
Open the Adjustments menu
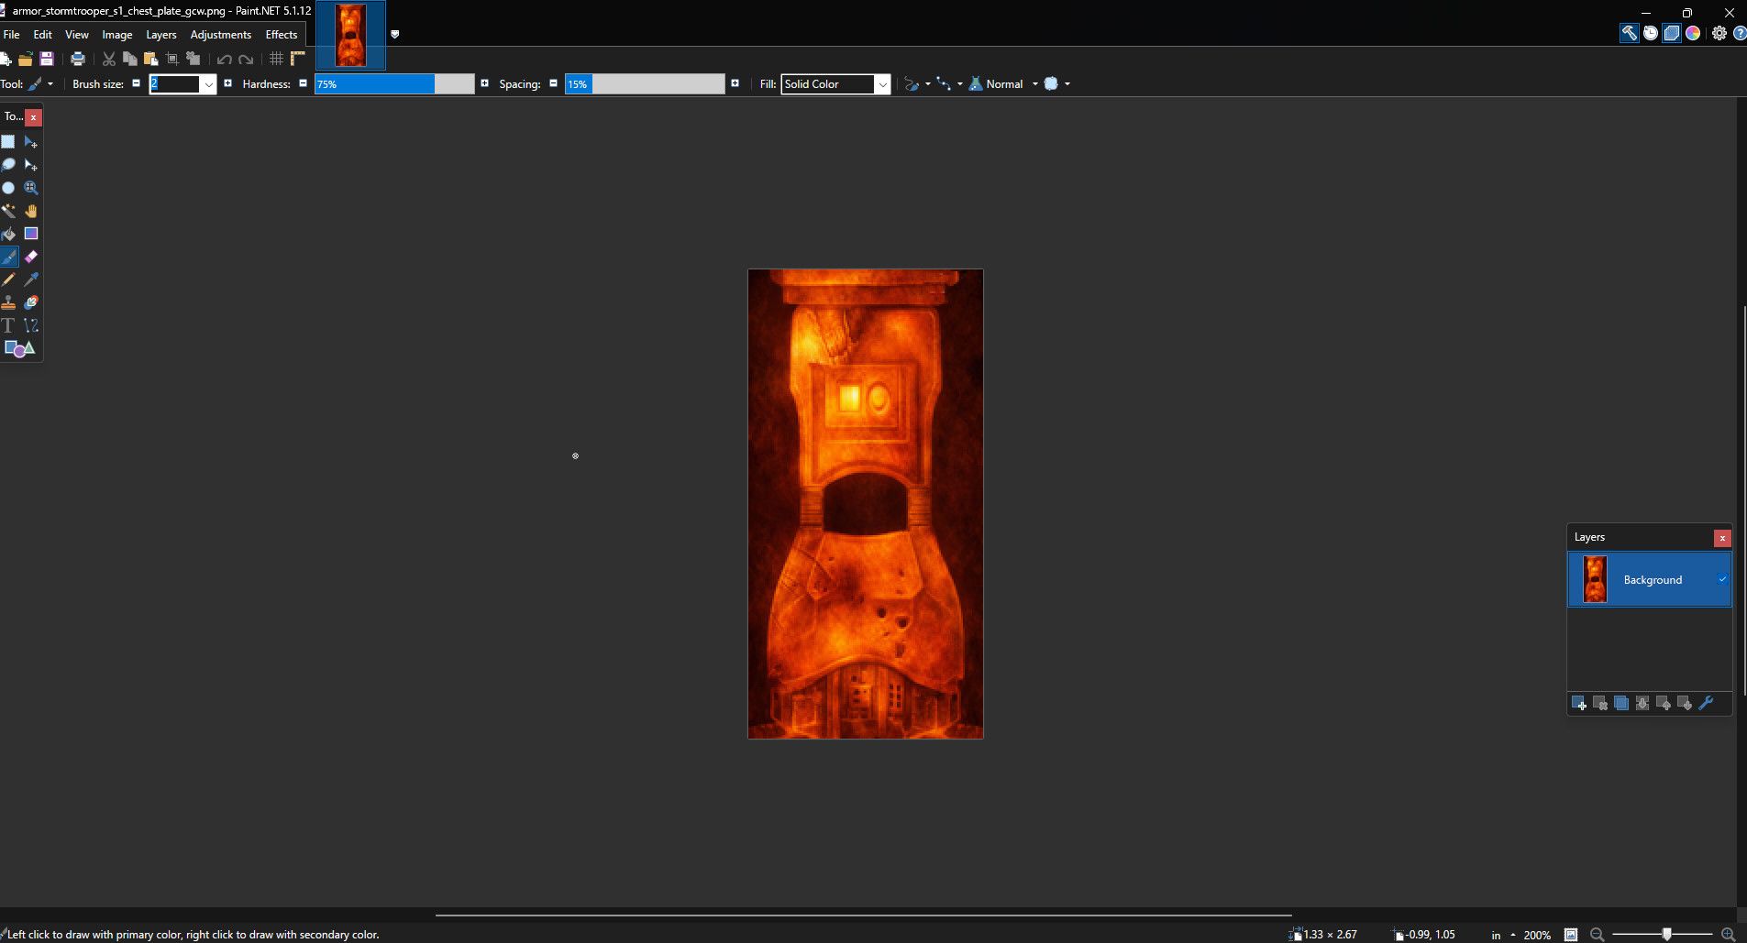coord(221,34)
